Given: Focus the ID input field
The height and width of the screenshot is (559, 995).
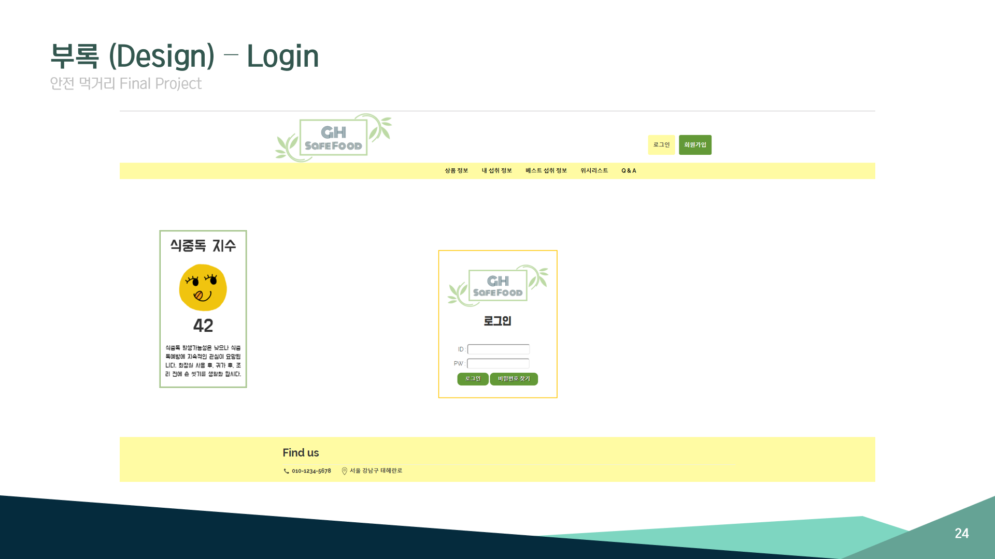Looking at the screenshot, I should point(499,349).
